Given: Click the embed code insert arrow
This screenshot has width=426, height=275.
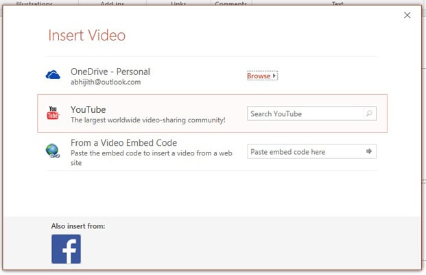Looking at the screenshot, I should tap(368, 151).
